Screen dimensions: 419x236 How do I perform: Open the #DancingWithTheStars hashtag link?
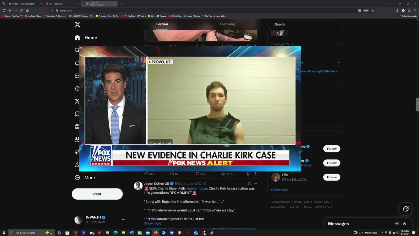(322, 71)
